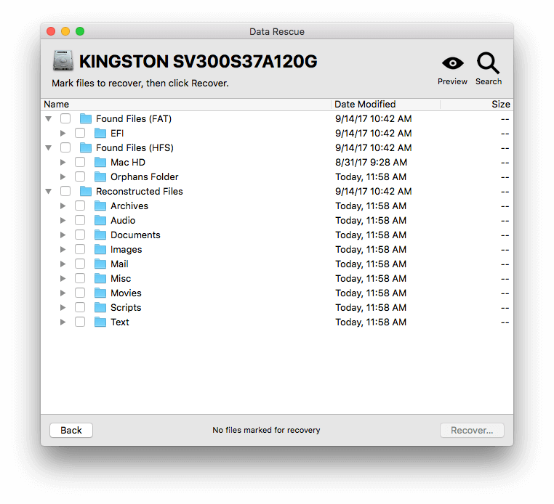The image size is (554, 504).
Task: Check the Archives checkbox
Action: 80,206
